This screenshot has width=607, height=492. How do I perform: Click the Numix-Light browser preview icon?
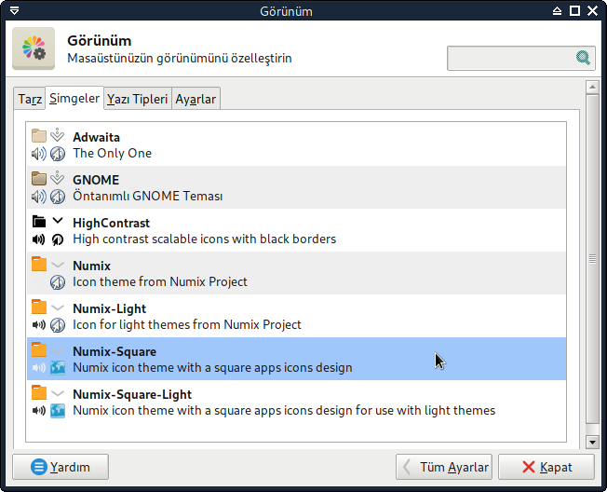coord(58,325)
